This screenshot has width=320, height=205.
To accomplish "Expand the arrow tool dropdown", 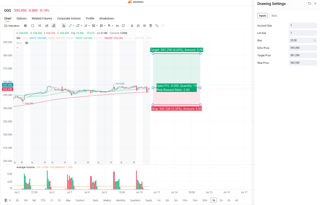I will (112, 26).
